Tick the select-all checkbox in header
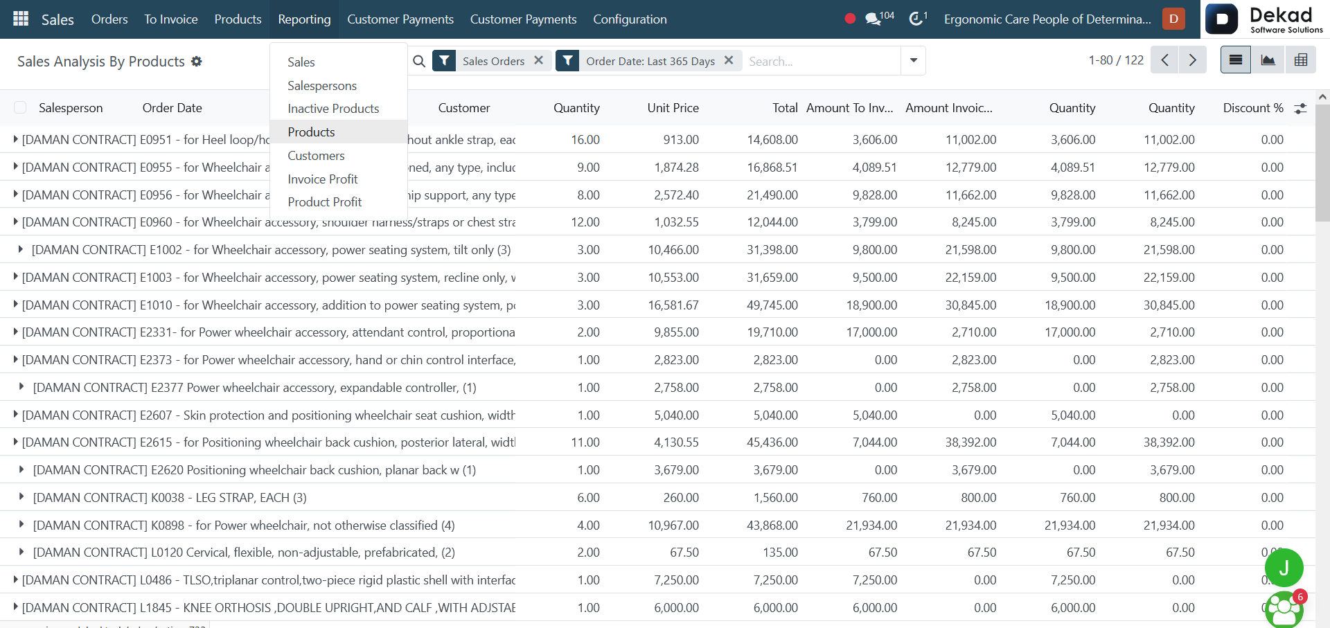 tap(20, 107)
